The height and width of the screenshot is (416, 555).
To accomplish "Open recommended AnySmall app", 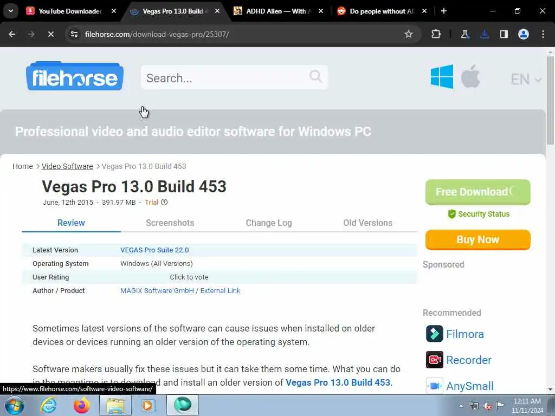I will 470,386.
